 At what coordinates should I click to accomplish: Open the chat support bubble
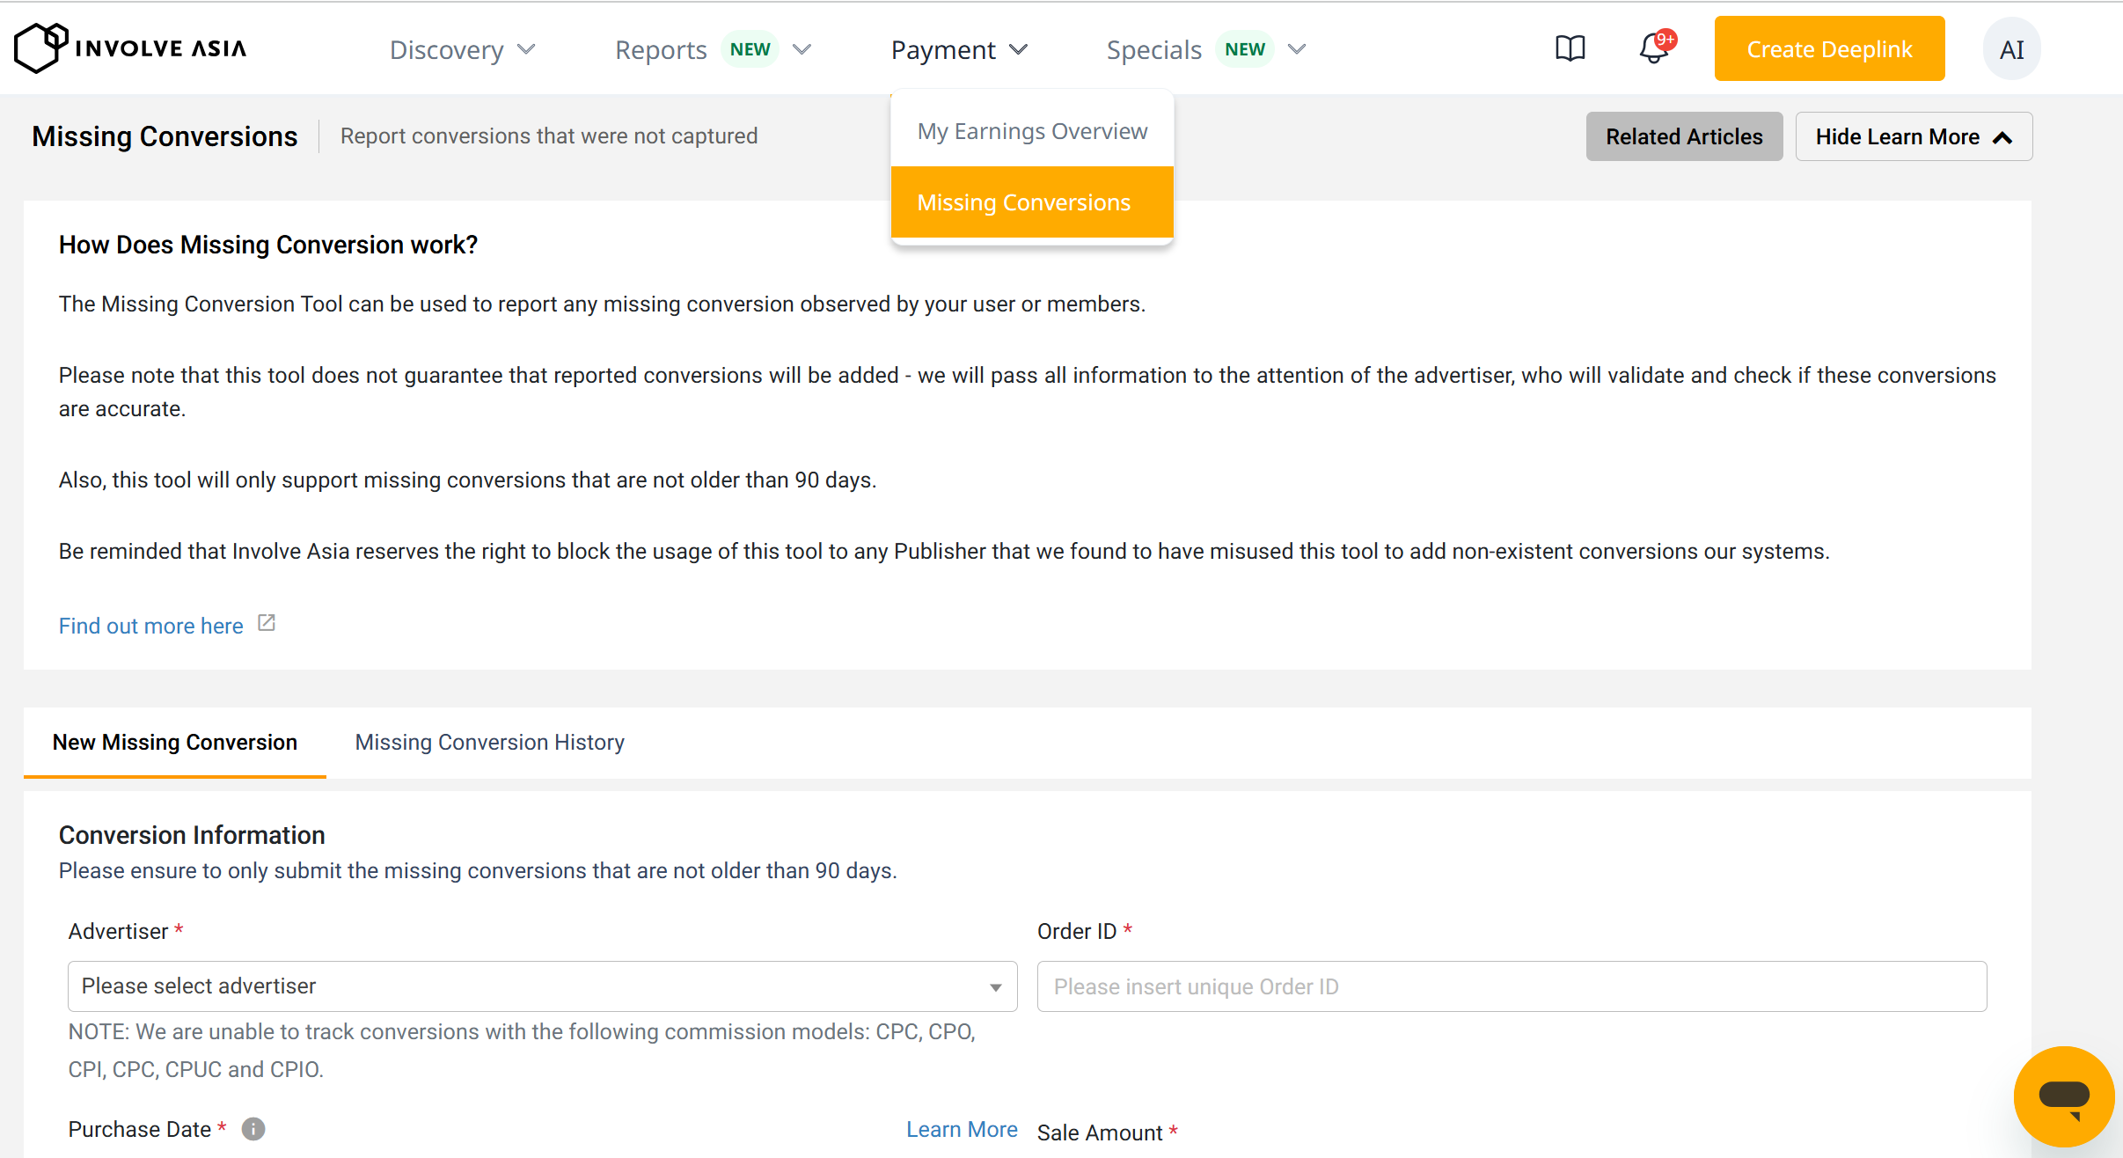pos(2063,1096)
